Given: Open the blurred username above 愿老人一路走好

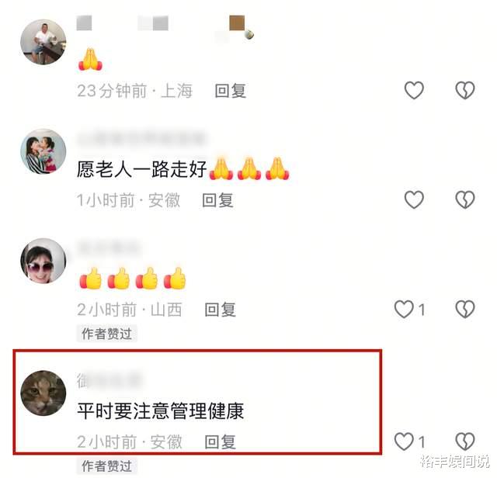Looking at the screenshot, I should tap(141, 139).
